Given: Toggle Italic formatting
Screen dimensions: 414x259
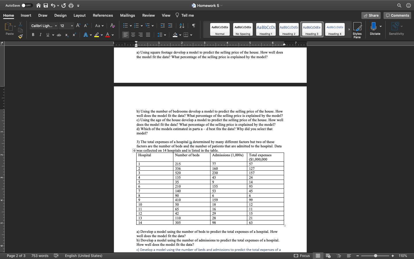Looking at the screenshot, I should (x=41, y=35).
